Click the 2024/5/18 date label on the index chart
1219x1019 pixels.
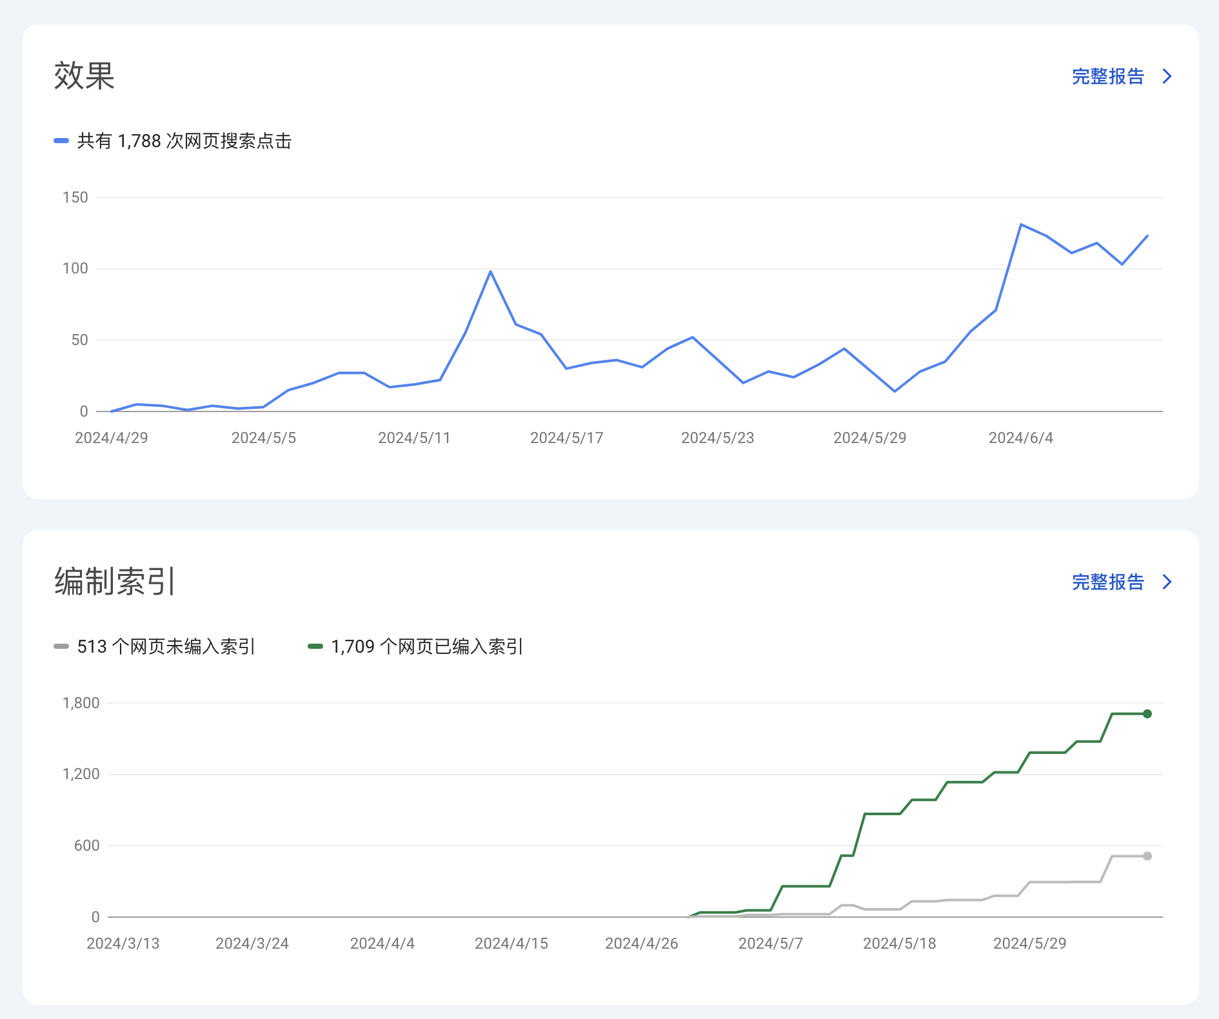tap(900, 944)
